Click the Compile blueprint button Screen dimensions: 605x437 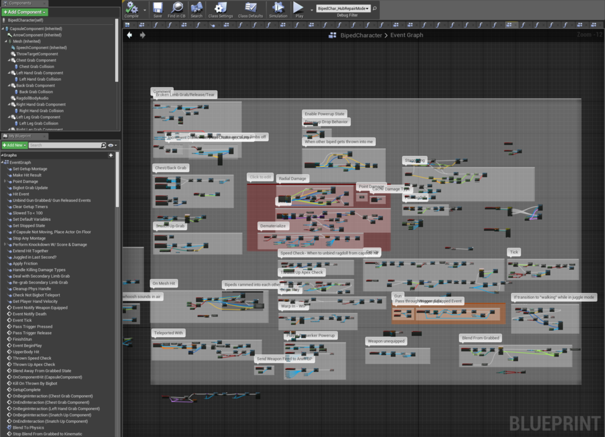click(x=131, y=9)
